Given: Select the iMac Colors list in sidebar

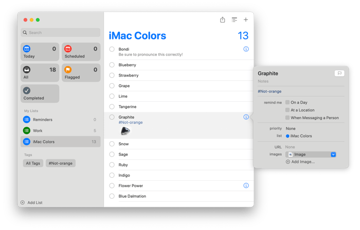Looking at the screenshot, I should tap(60, 142).
